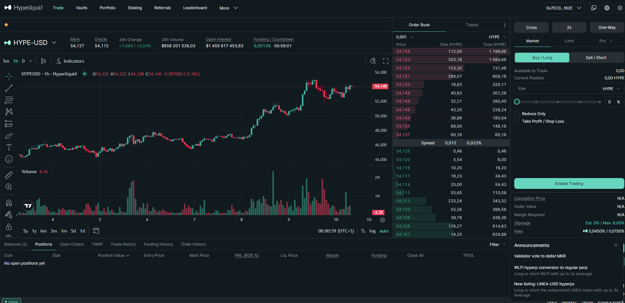Open the 0,001 price grouping dropdown

405,37
